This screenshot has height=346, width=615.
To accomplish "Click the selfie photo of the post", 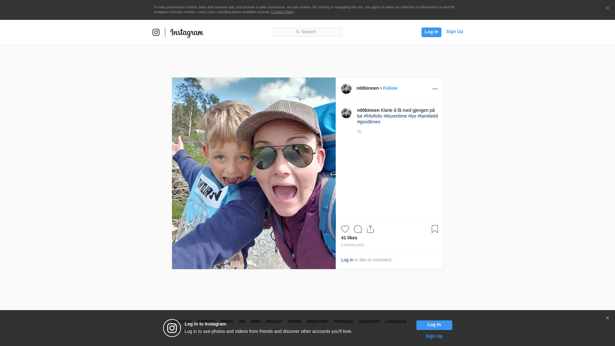I will [x=254, y=173].
